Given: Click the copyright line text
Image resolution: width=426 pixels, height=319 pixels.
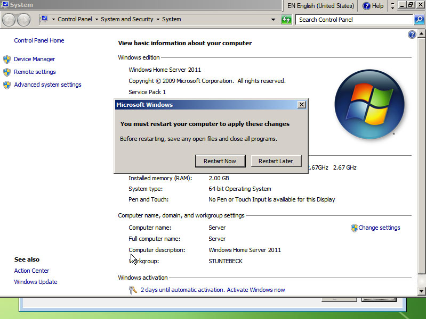Looking at the screenshot, I should click(x=207, y=81).
